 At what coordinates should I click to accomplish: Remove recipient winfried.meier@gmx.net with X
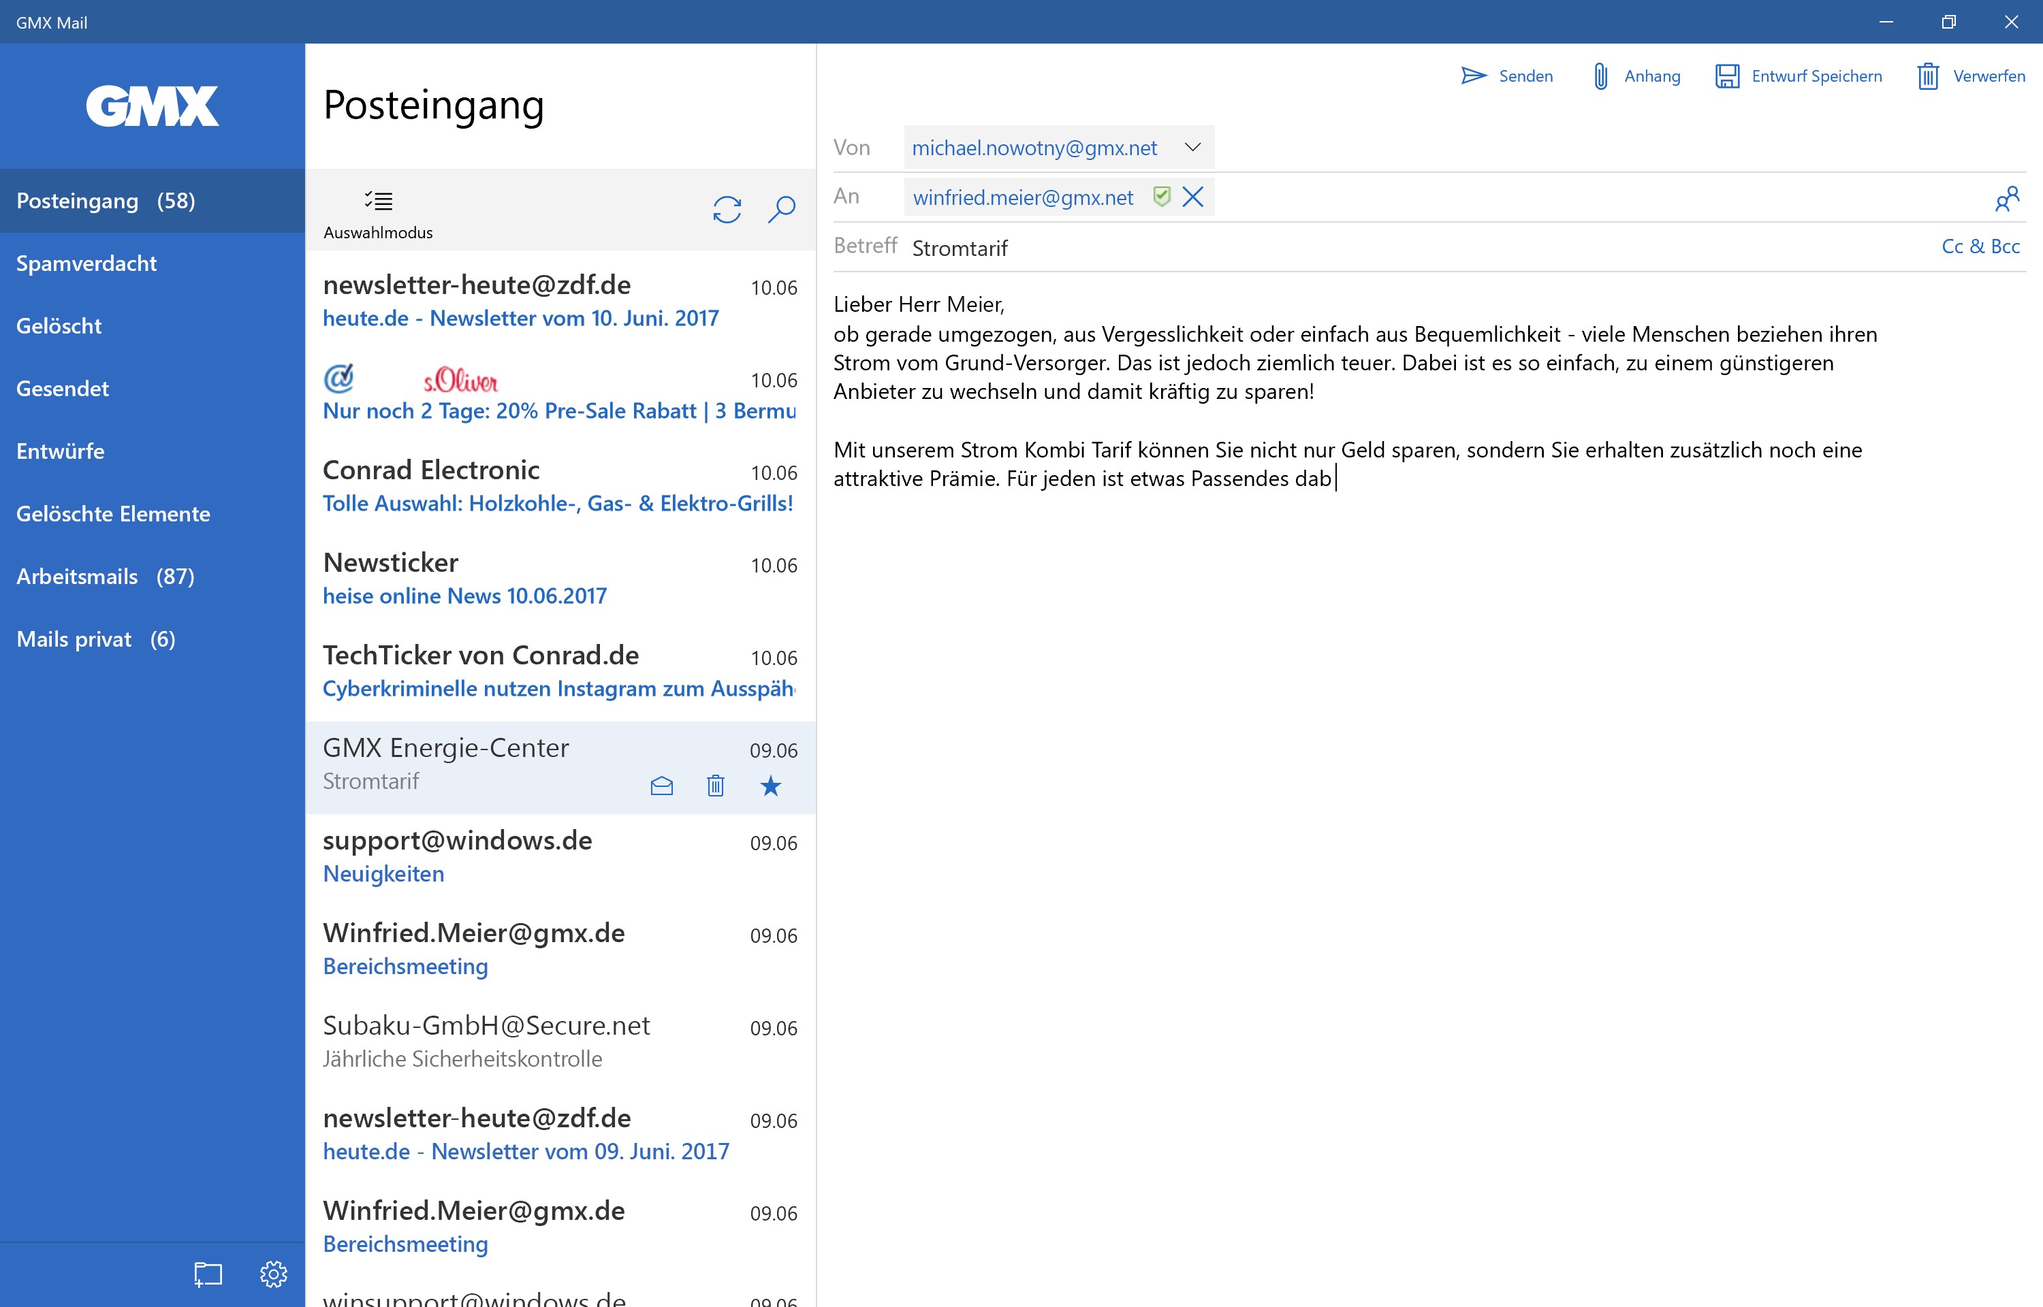tap(1192, 197)
